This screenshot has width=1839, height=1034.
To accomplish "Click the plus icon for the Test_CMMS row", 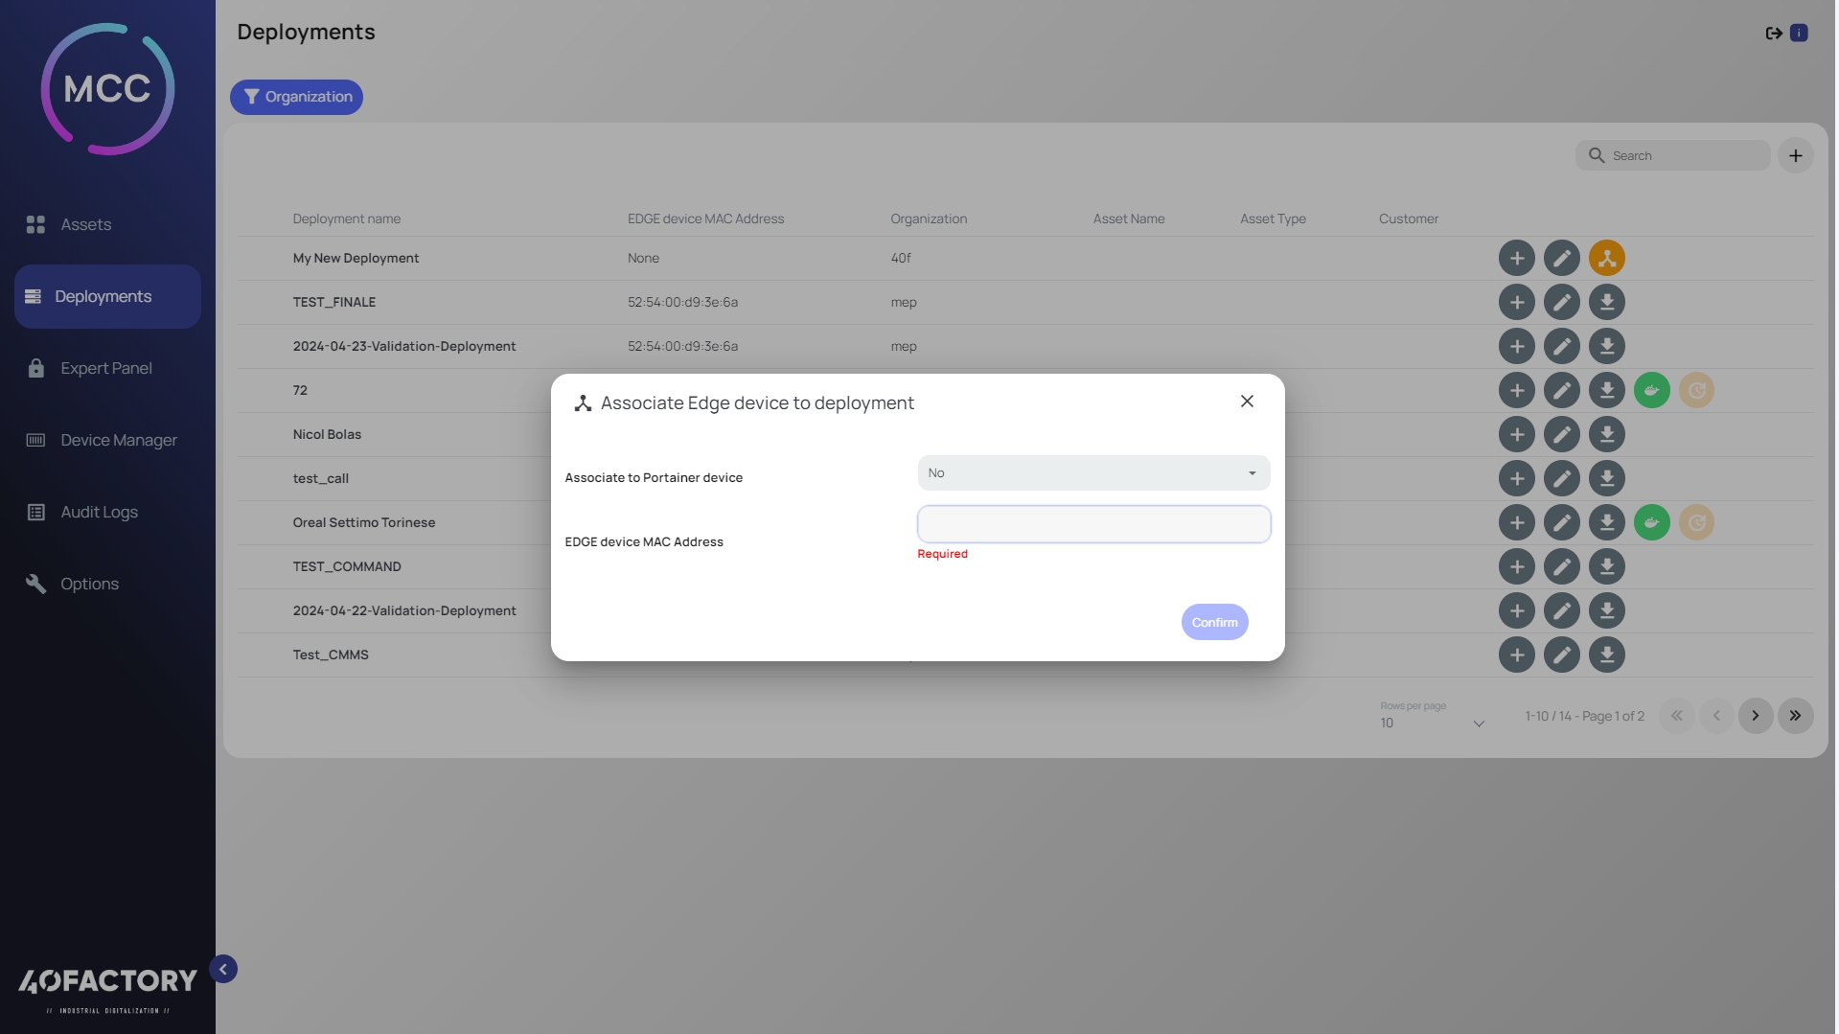I will pyautogui.click(x=1516, y=655).
